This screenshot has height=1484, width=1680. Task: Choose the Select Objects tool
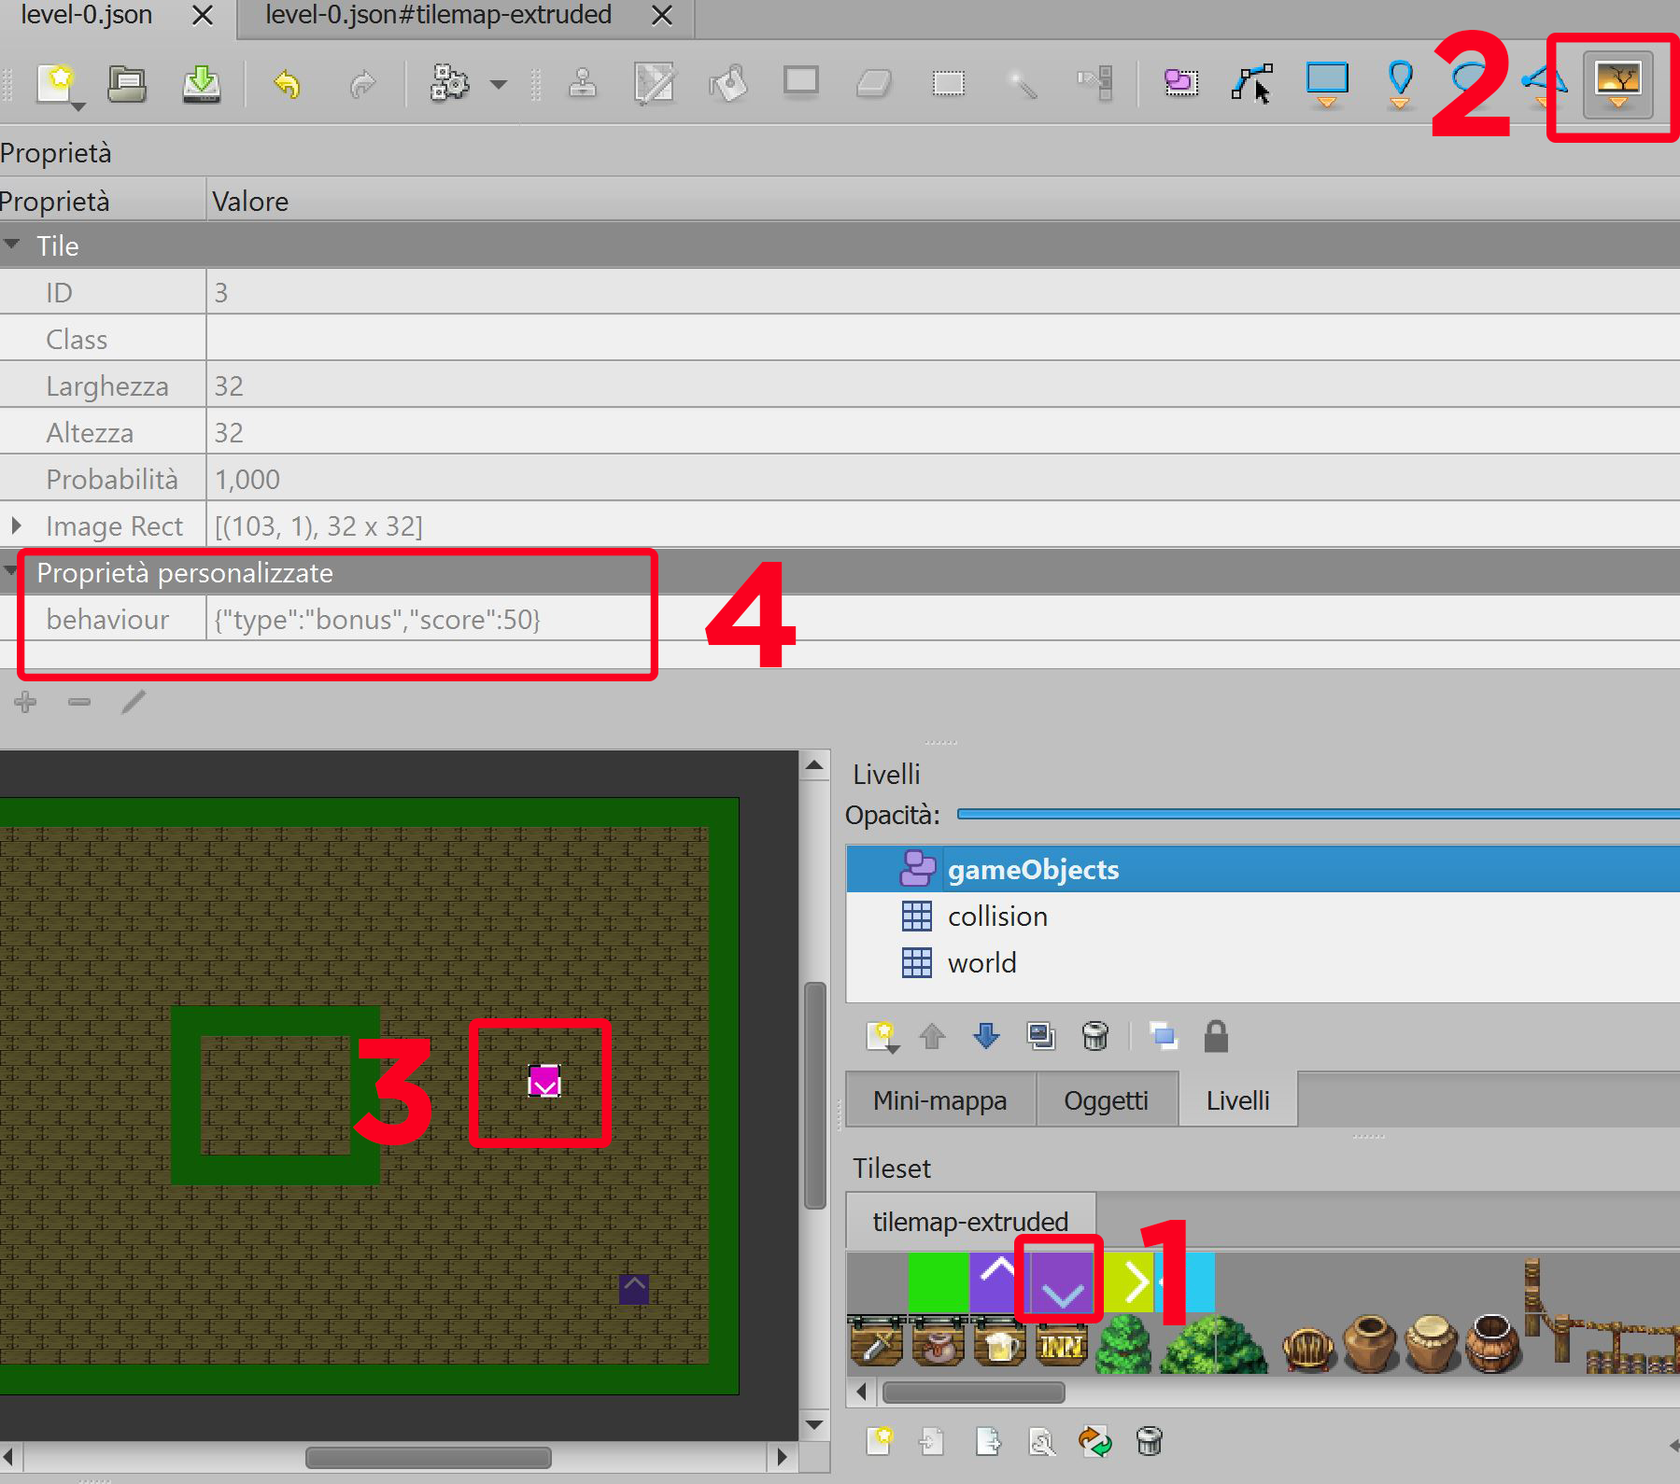1181,83
